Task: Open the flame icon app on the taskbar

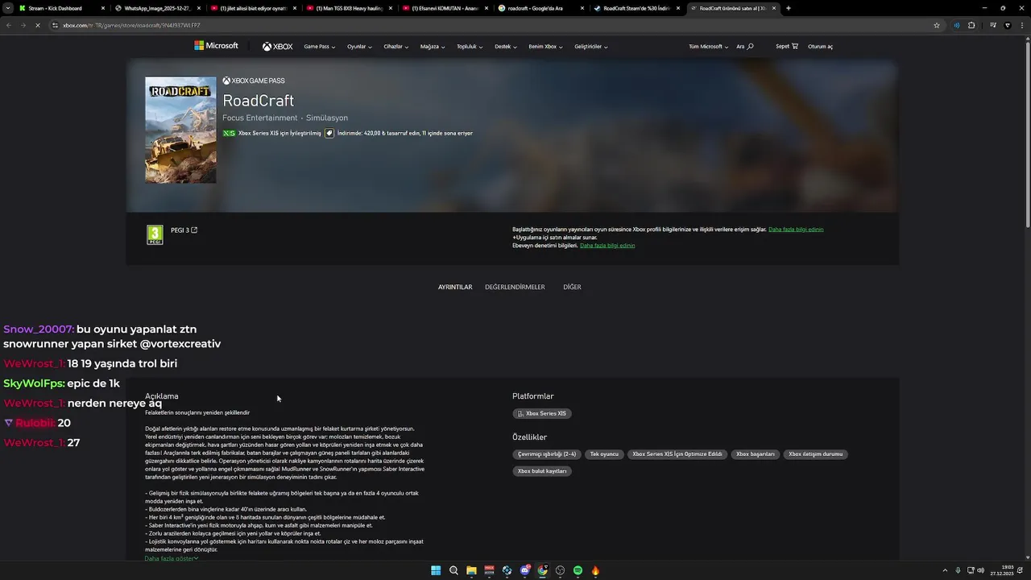Action: pos(595,570)
